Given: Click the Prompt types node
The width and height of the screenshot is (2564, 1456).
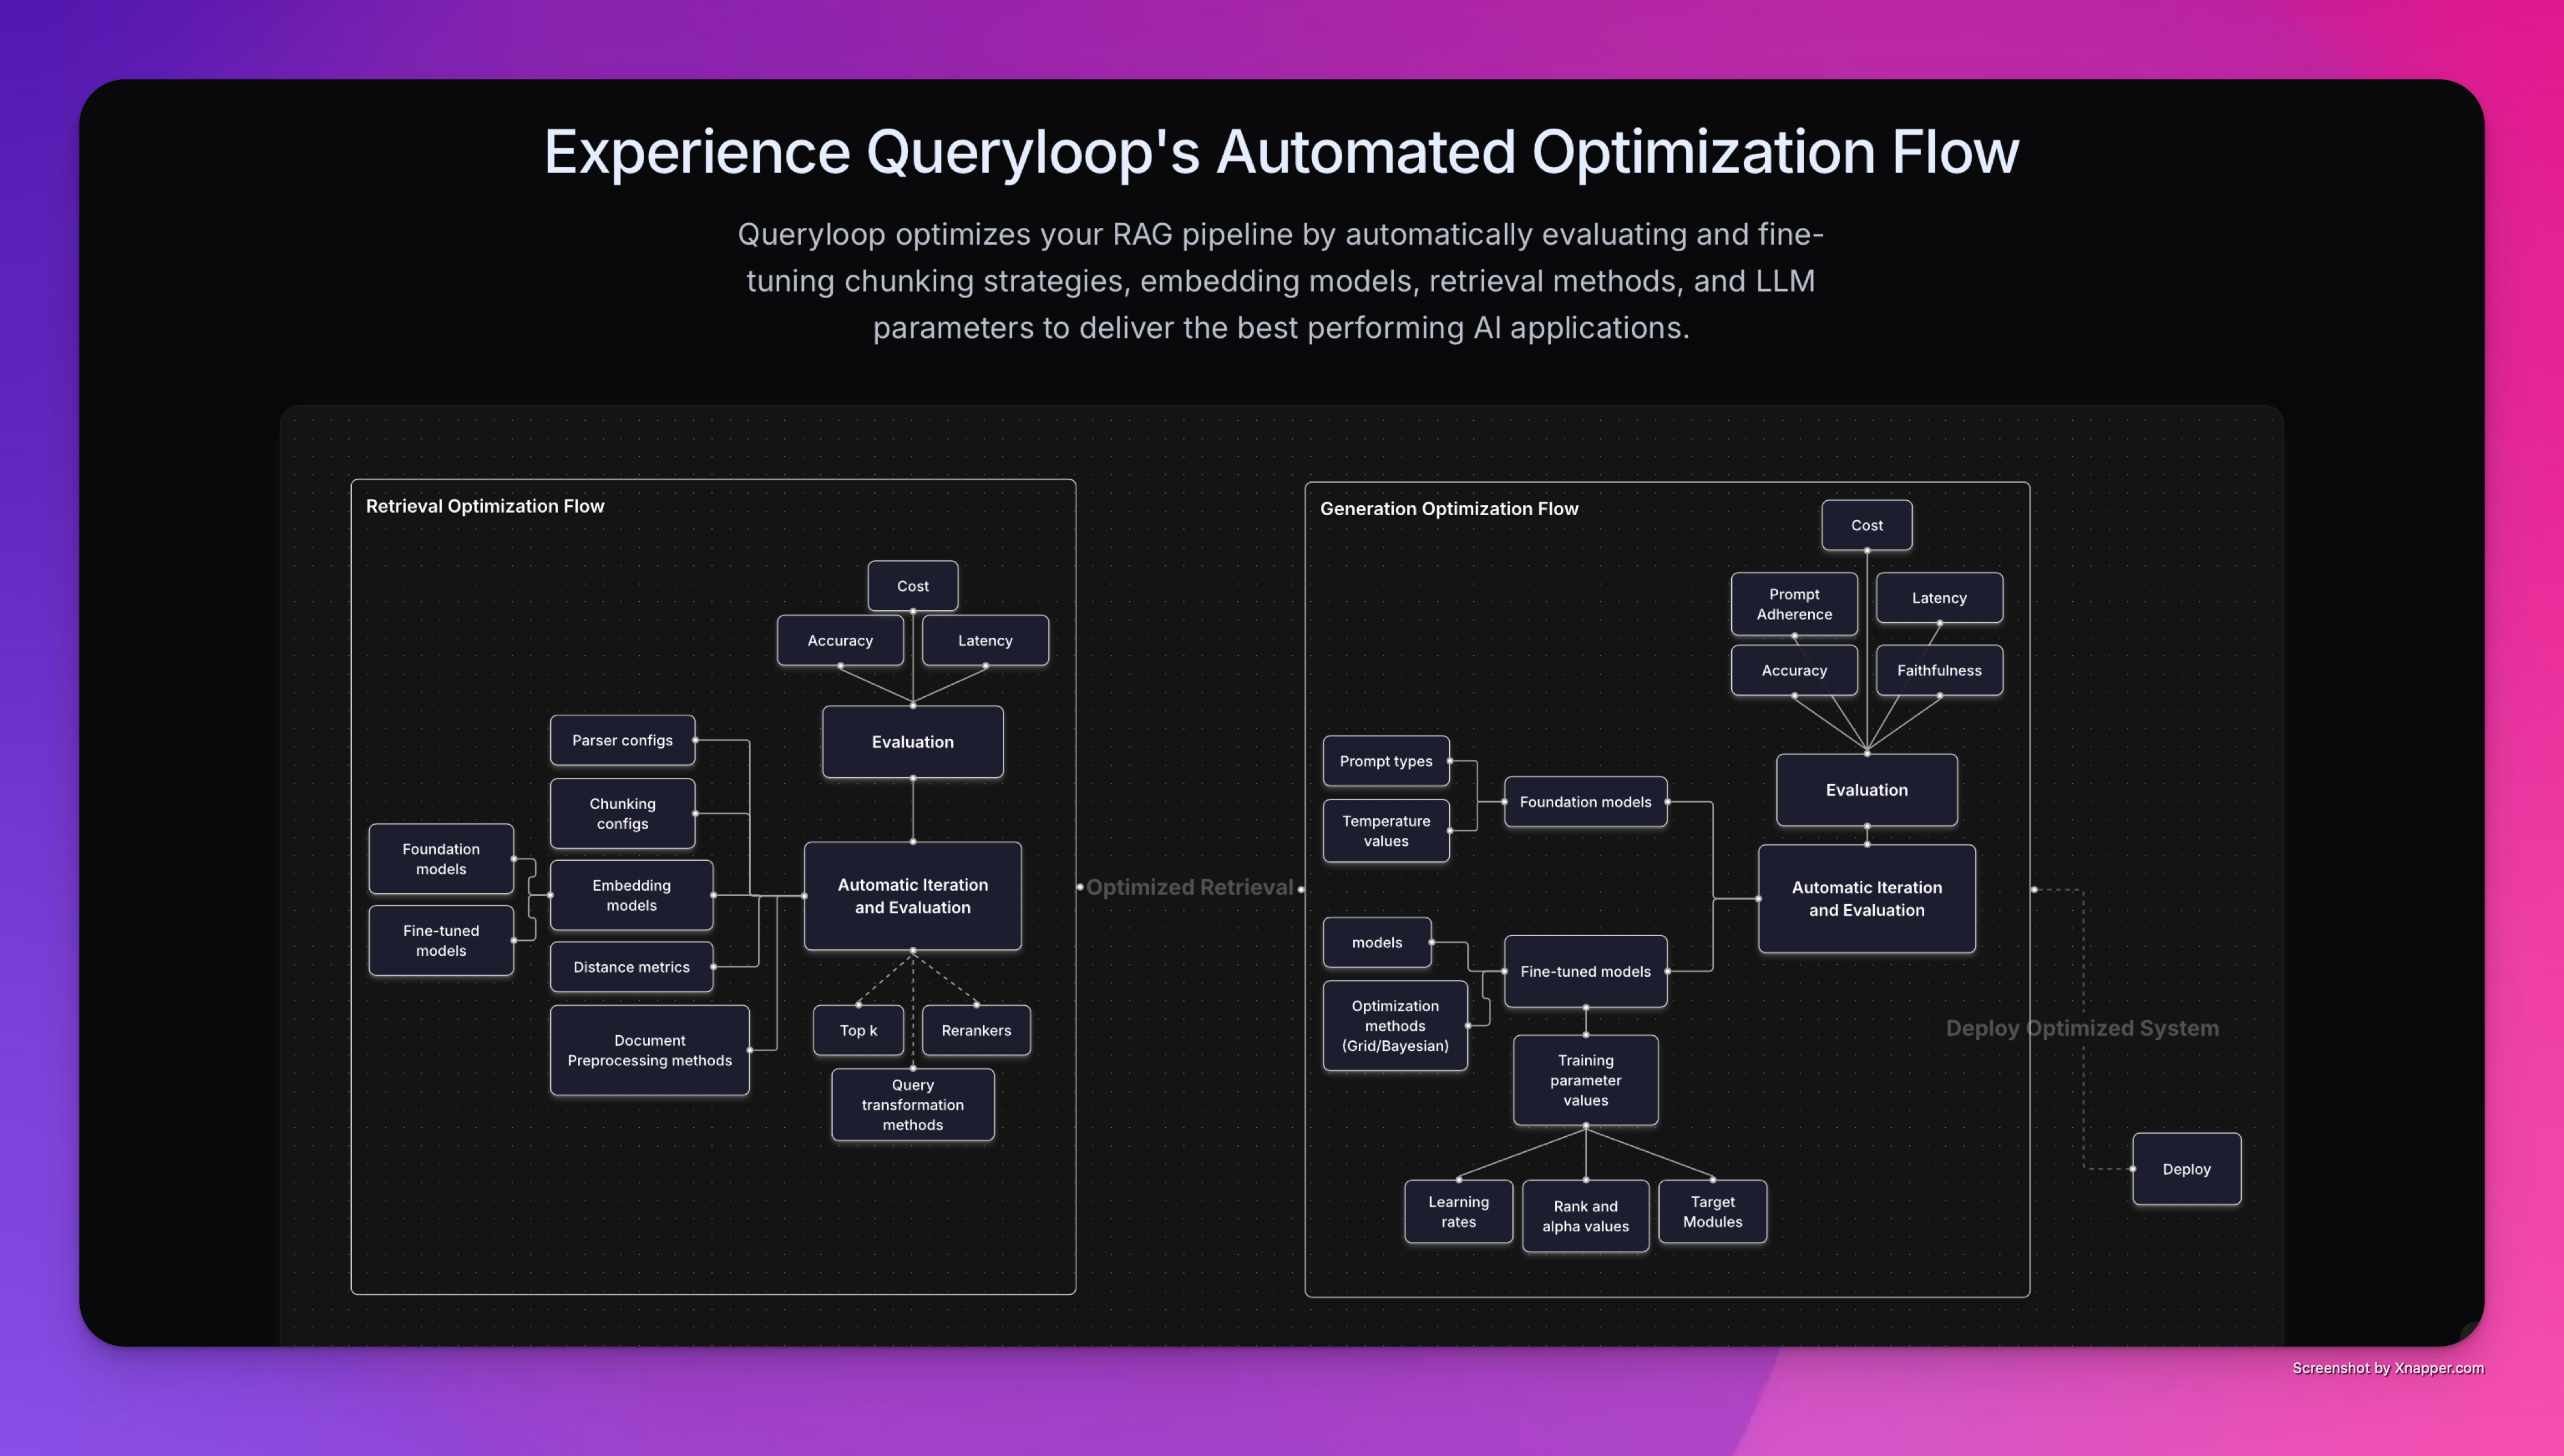Looking at the screenshot, I should coord(1385,761).
